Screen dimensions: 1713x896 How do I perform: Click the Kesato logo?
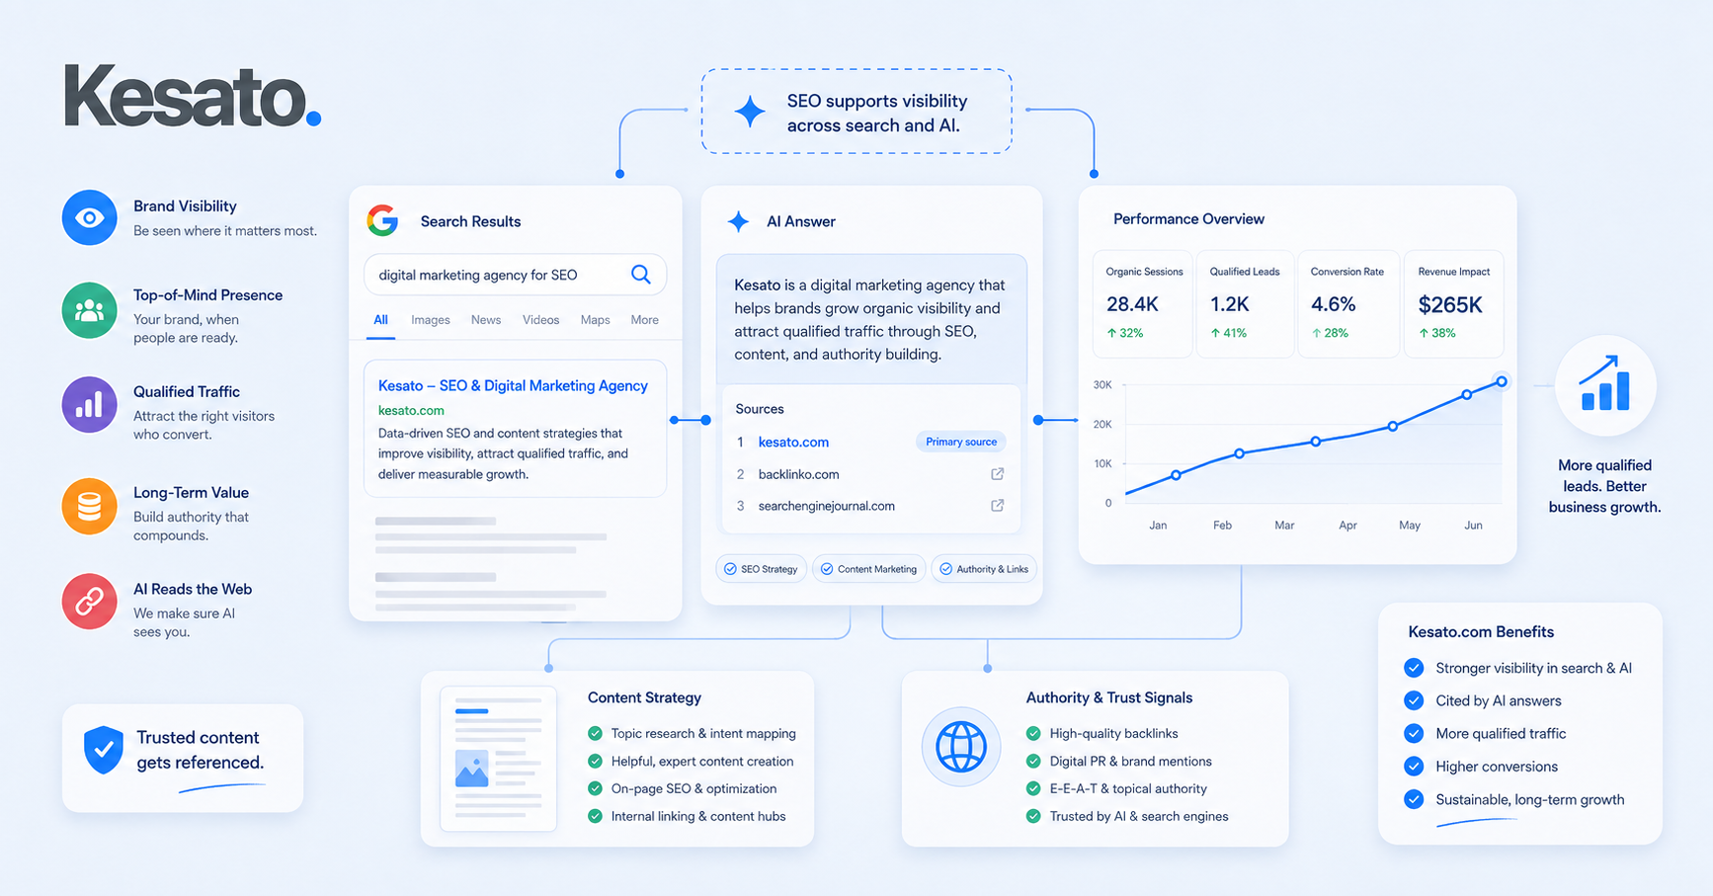tap(193, 97)
